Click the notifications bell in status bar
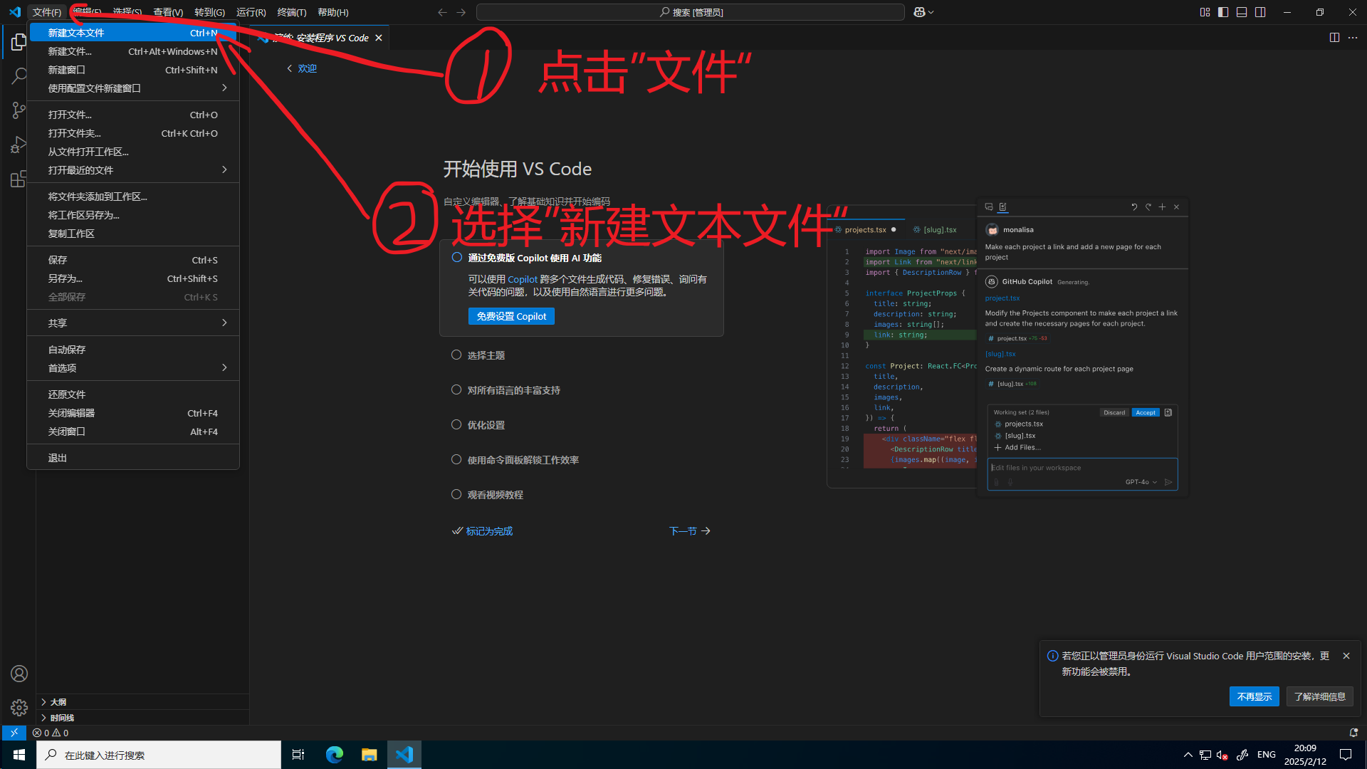Image resolution: width=1367 pixels, height=769 pixels. 1353,733
